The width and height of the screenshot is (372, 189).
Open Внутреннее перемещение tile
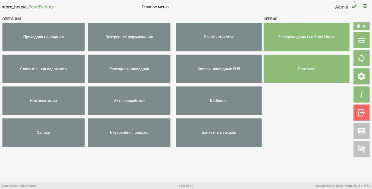tap(129, 37)
